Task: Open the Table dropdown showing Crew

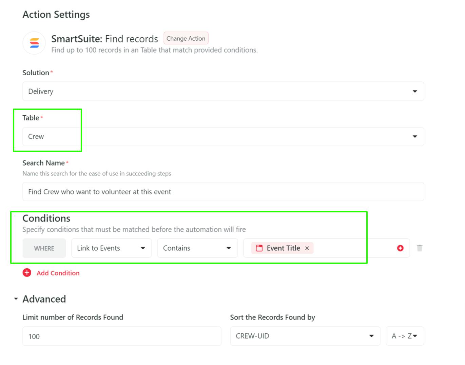Action: [x=223, y=136]
